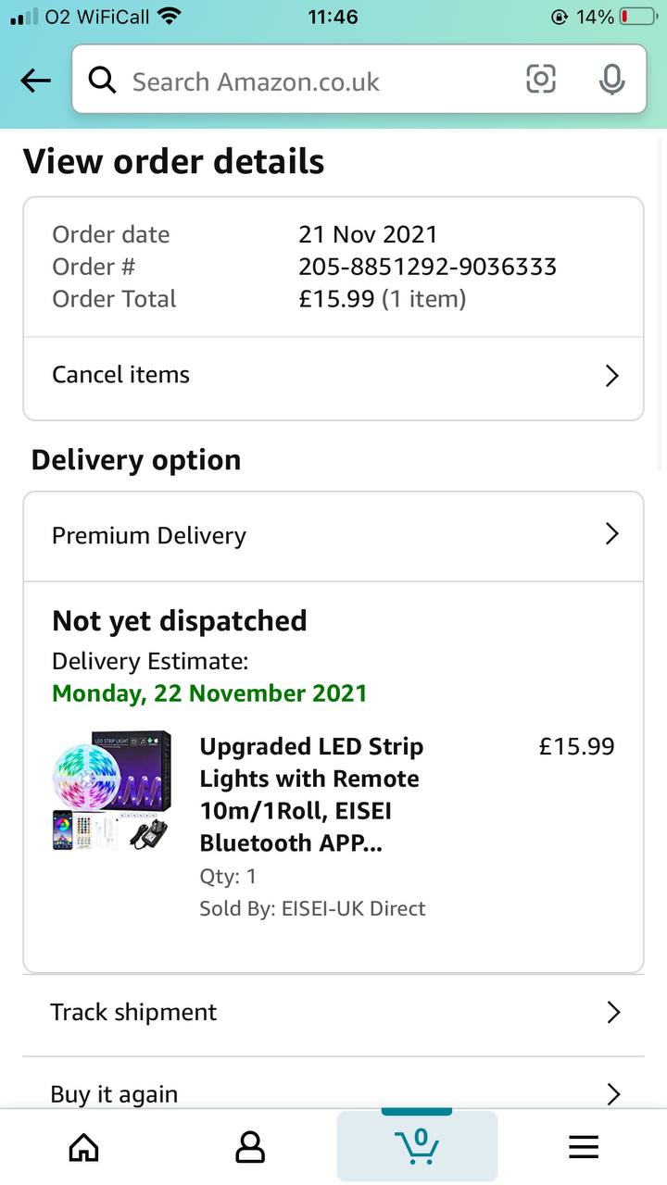Go to Home tab icon
667x1185 pixels.
[x=84, y=1148]
